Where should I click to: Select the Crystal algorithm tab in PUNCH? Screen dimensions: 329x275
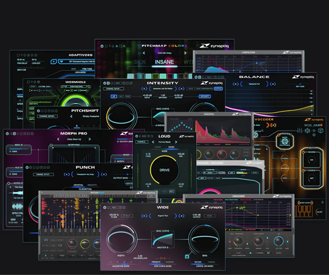tap(78, 185)
